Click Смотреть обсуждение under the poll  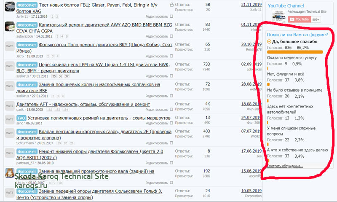285,166
